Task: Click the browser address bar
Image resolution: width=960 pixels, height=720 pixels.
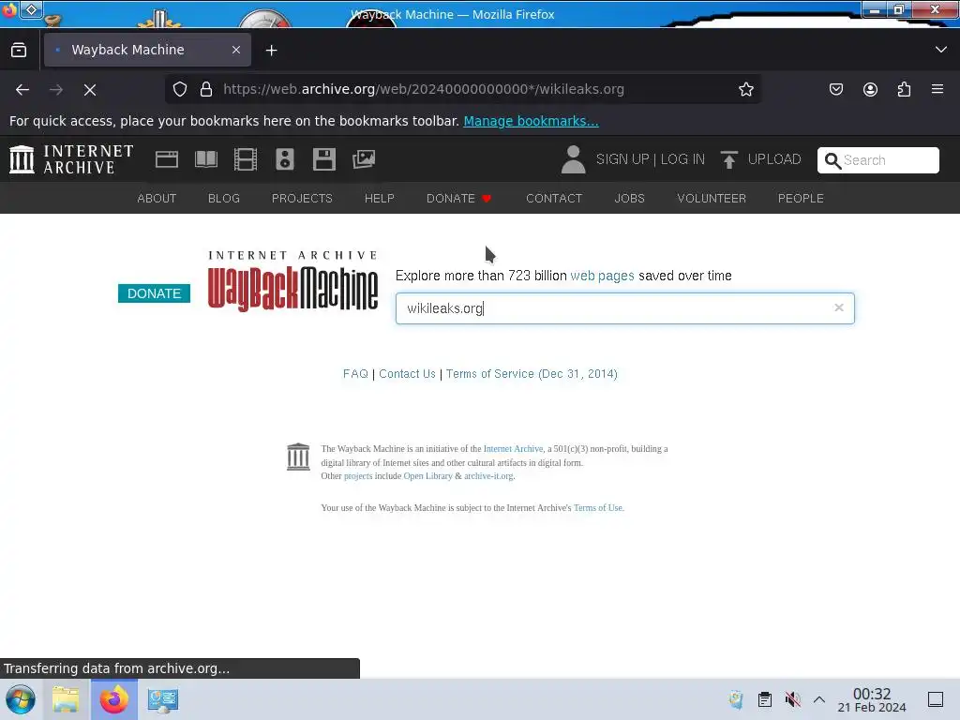Action: [462, 89]
